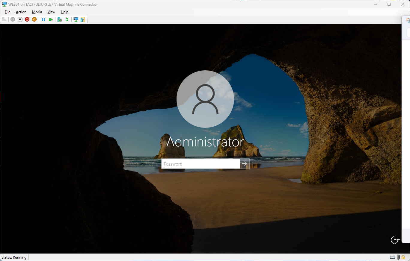This screenshot has height=261, width=410.
Task: Open the Help menu
Action: pos(64,12)
